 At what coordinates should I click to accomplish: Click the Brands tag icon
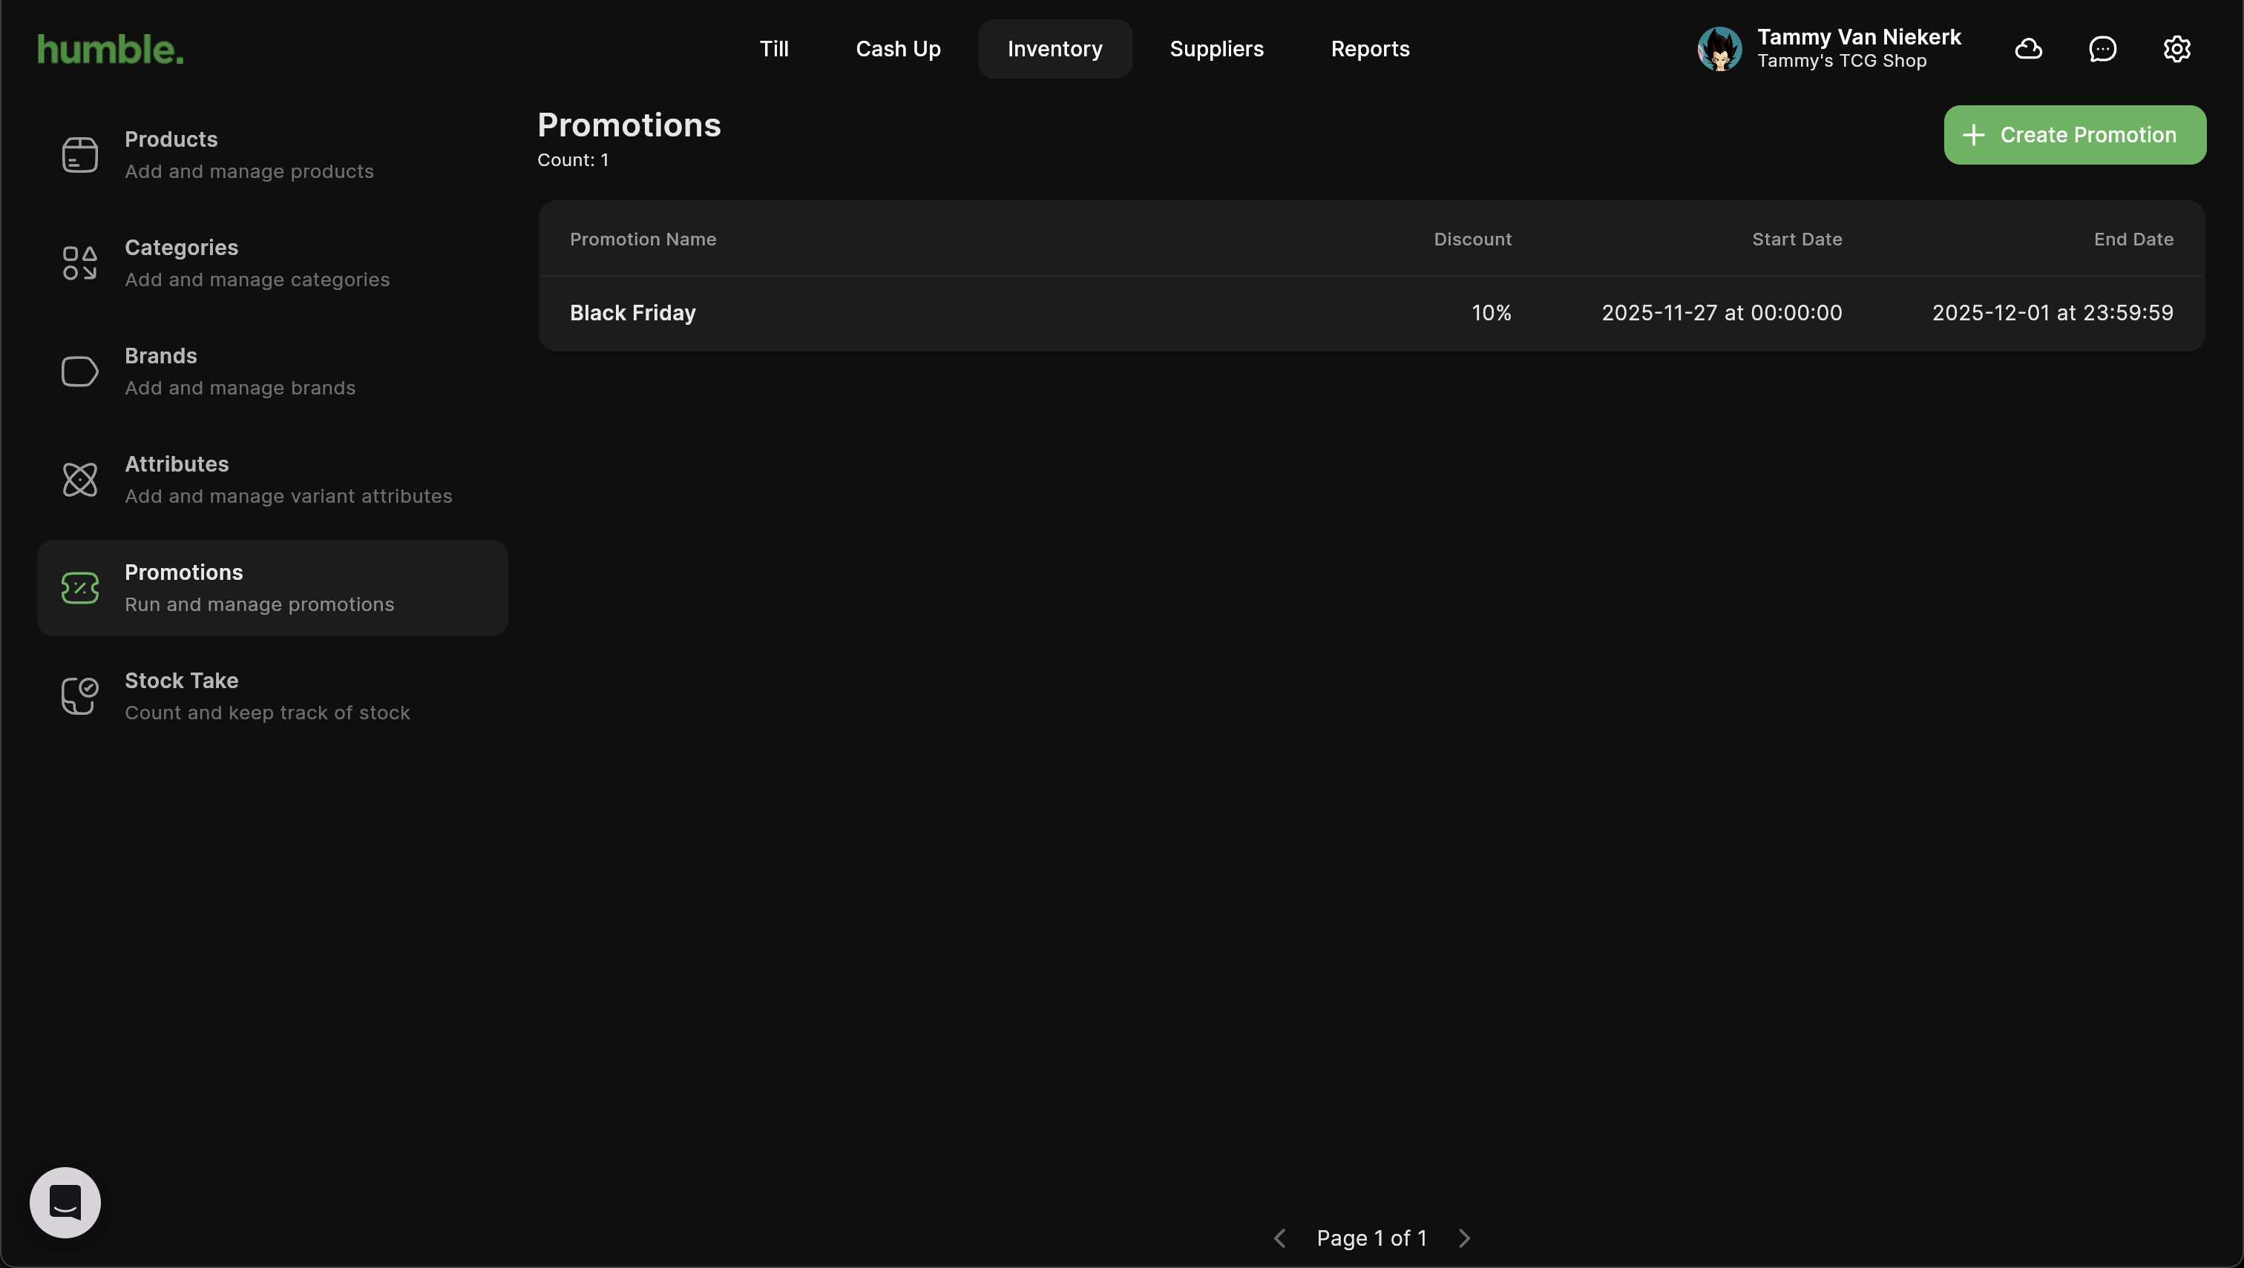[79, 372]
